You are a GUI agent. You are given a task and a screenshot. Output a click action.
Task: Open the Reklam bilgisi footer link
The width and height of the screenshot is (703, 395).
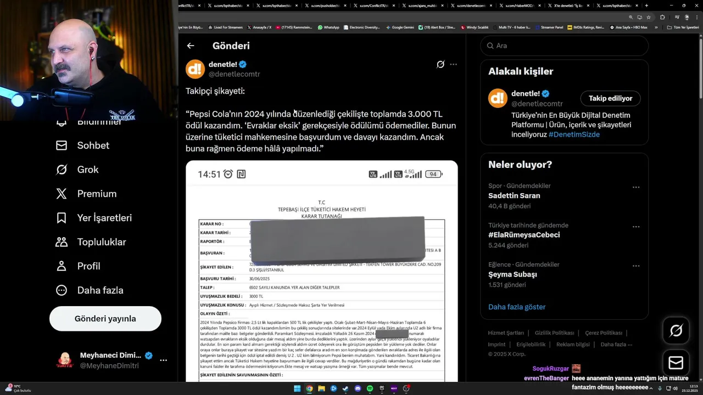[573, 345]
